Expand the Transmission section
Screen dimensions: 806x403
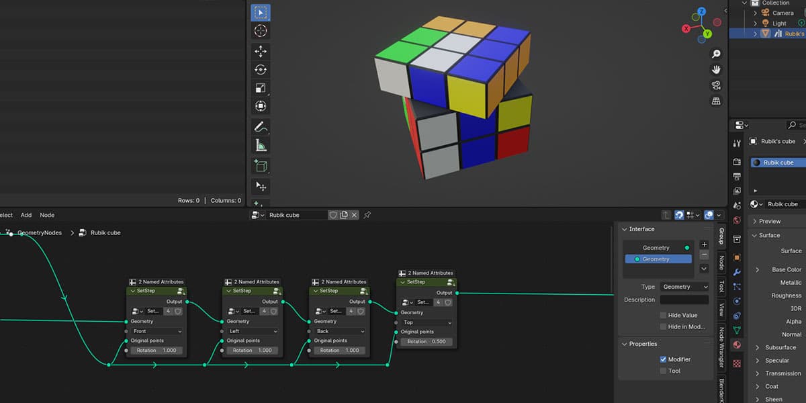click(x=757, y=373)
